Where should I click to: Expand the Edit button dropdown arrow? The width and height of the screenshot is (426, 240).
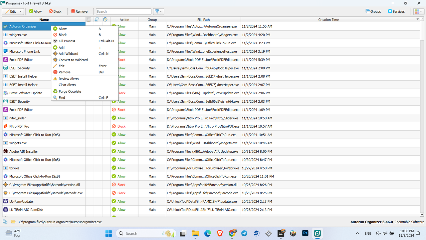21,11
